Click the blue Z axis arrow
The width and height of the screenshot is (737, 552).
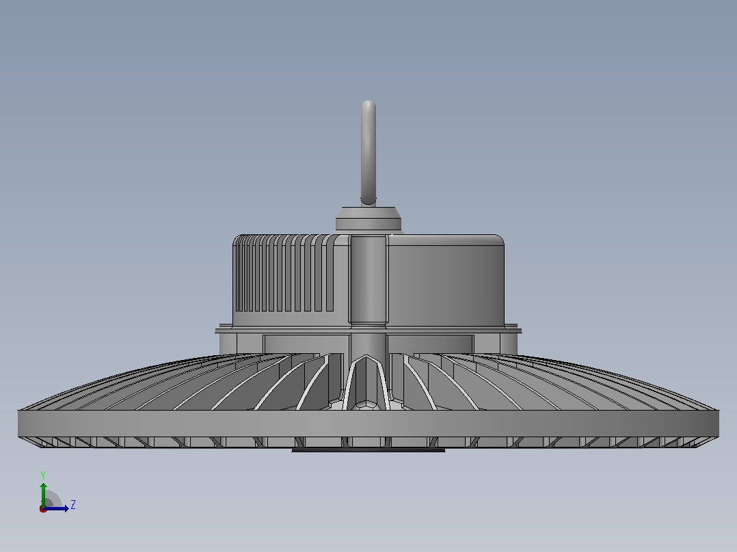(57, 508)
